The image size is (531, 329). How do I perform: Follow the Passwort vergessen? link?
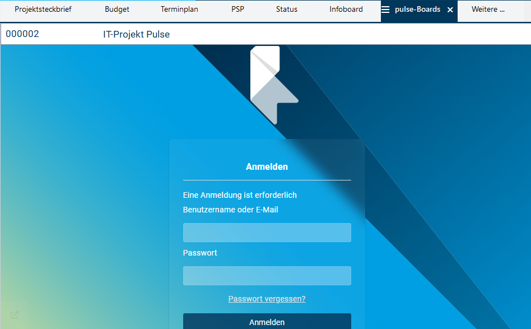(x=267, y=299)
